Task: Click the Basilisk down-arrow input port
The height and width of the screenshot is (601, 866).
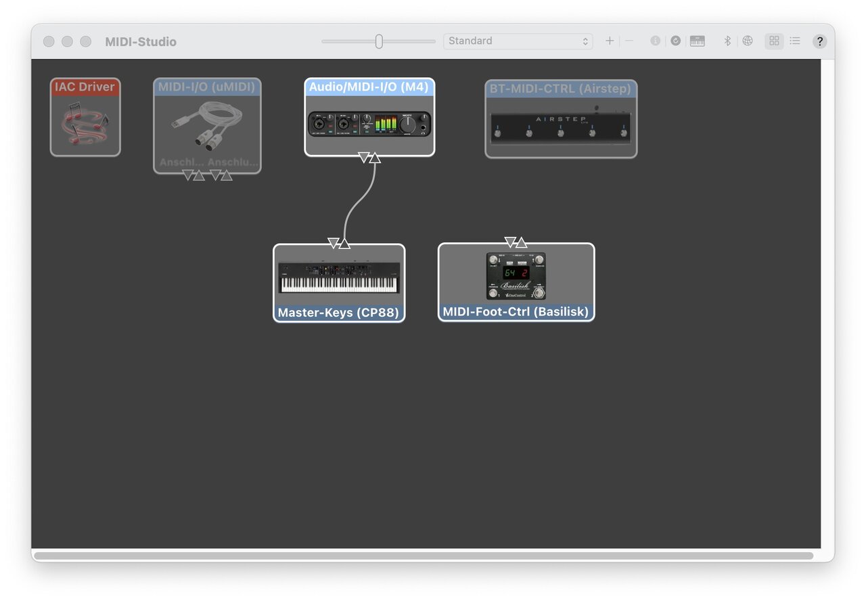Action: click(x=510, y=242)
